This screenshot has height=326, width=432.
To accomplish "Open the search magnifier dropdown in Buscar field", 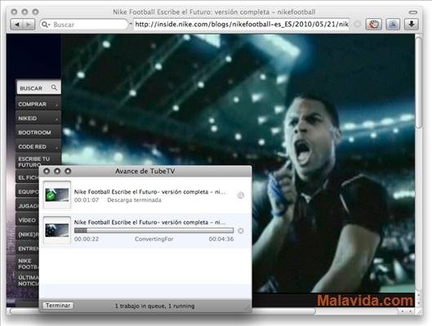I will point(45,25).
